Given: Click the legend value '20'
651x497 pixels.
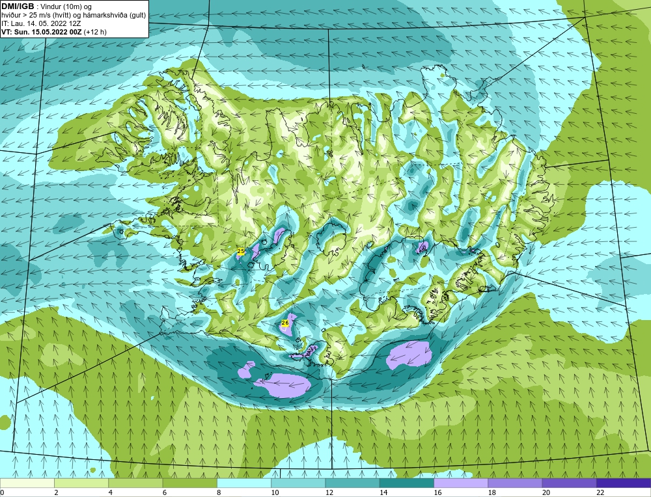Looking at the screenshot, I should click(546, 492).
